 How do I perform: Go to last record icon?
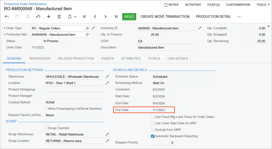click(x=116, y=17)
